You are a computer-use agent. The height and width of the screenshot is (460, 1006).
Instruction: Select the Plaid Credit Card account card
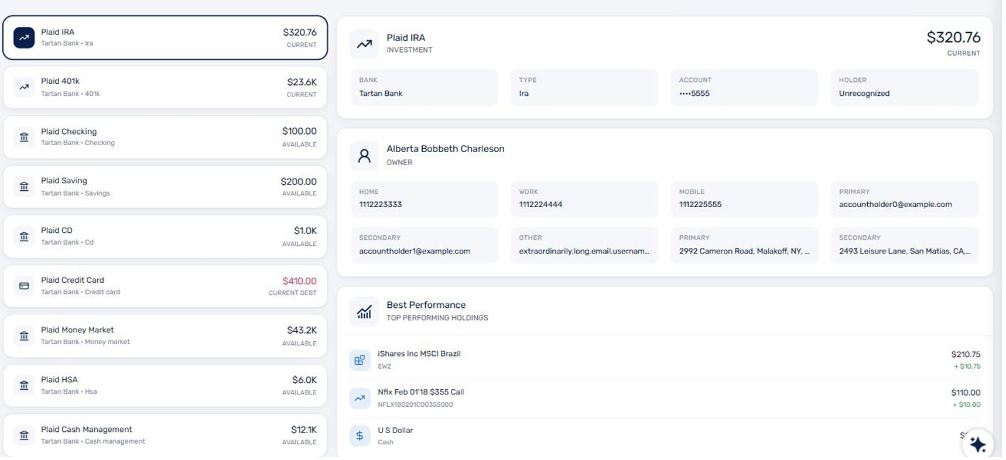tap(165, 286)
